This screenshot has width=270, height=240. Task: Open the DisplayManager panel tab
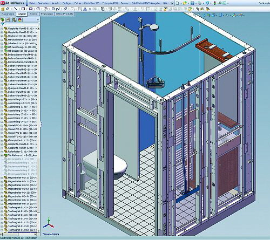pos(19,20)
